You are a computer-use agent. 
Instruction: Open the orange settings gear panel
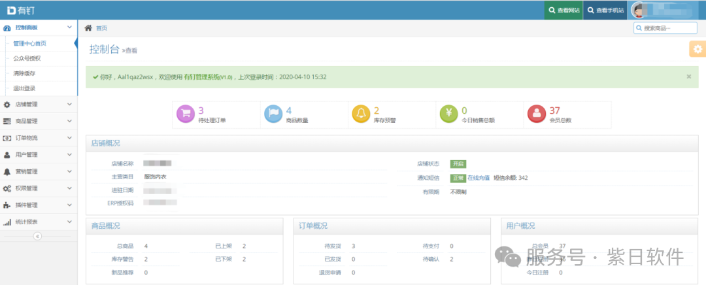[x=698, y=48]
